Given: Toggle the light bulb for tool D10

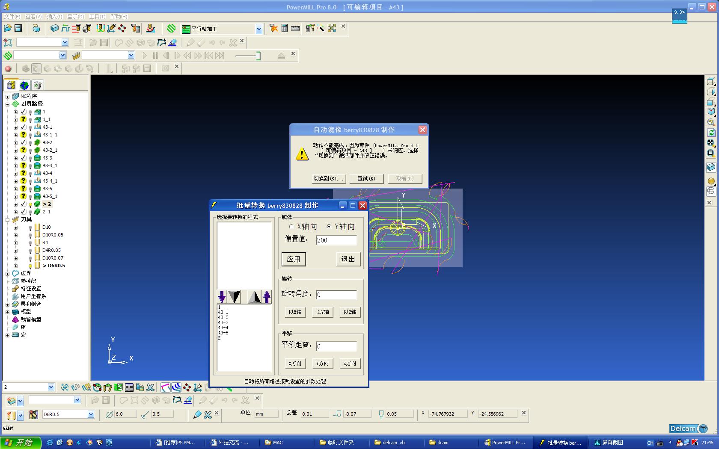Looking at the screenshot, I should (30, 227).
